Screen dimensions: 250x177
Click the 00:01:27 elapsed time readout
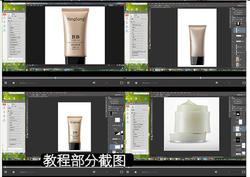tap(145, 172)
